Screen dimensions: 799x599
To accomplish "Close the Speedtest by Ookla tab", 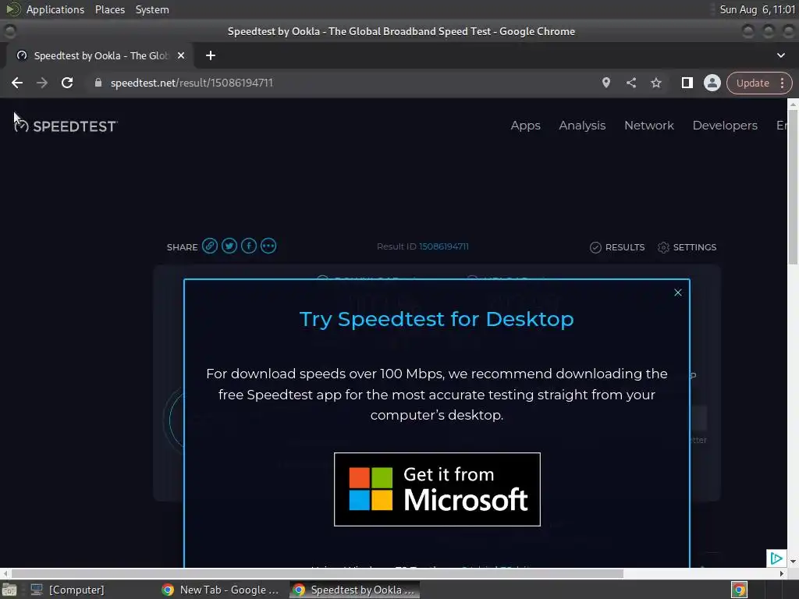I will pyautogui.click(x=181, y=55).
